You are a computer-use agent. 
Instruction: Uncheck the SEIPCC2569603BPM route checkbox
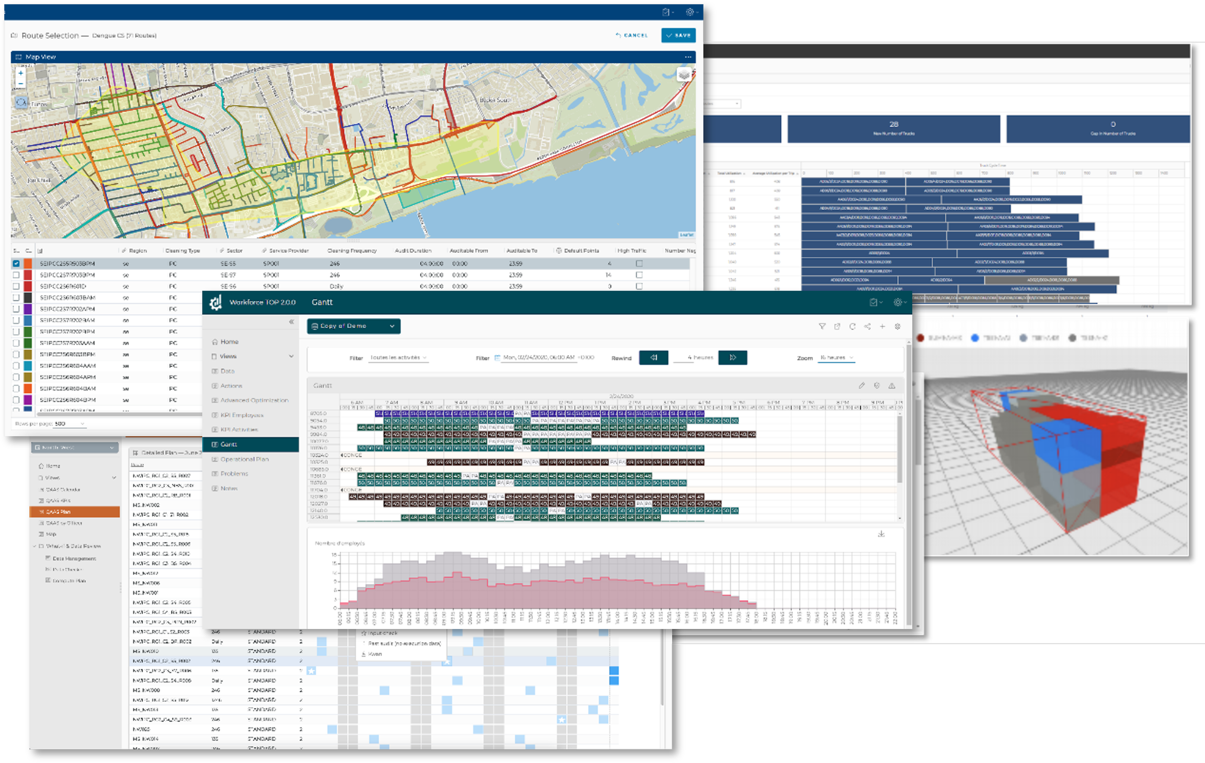[x=16, y=263]
